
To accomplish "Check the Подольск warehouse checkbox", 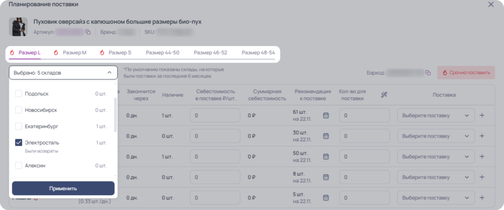I will [19, 93].
